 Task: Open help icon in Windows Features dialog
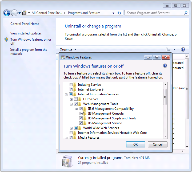coord(165,66)
